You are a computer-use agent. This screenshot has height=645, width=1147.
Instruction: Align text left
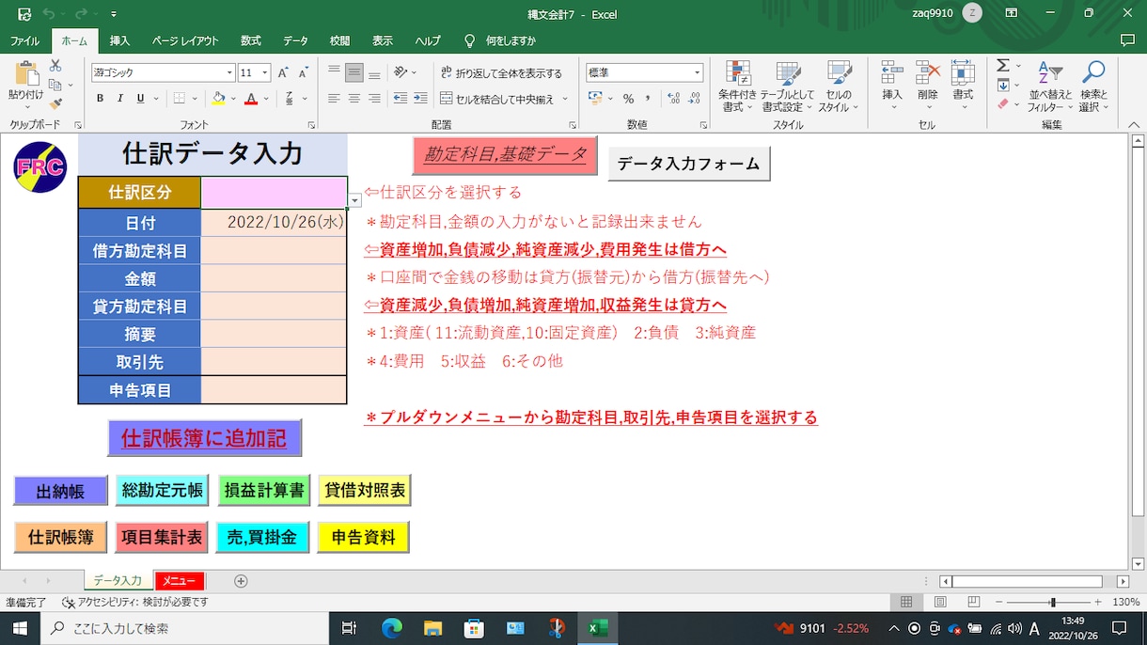pyautogui.click(x=334, y=98)
